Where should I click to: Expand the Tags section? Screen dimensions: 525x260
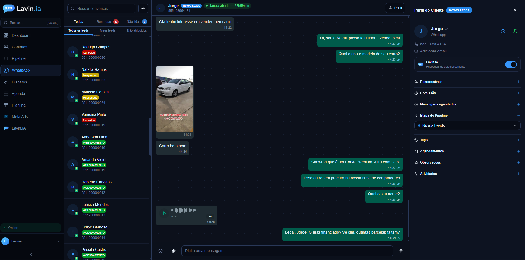[519, 140]
